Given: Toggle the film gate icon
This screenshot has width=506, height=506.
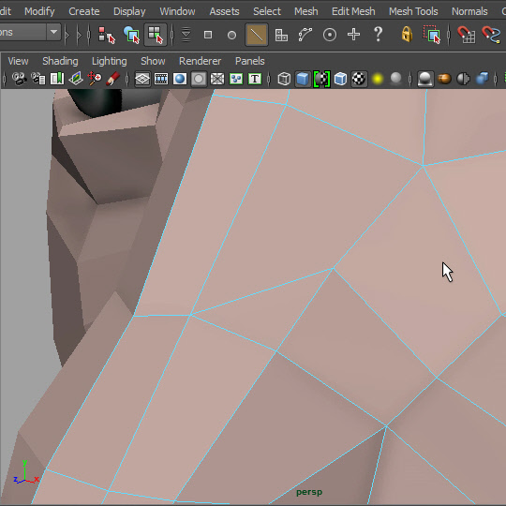Looking at the screenshot, I should point(161,79).
